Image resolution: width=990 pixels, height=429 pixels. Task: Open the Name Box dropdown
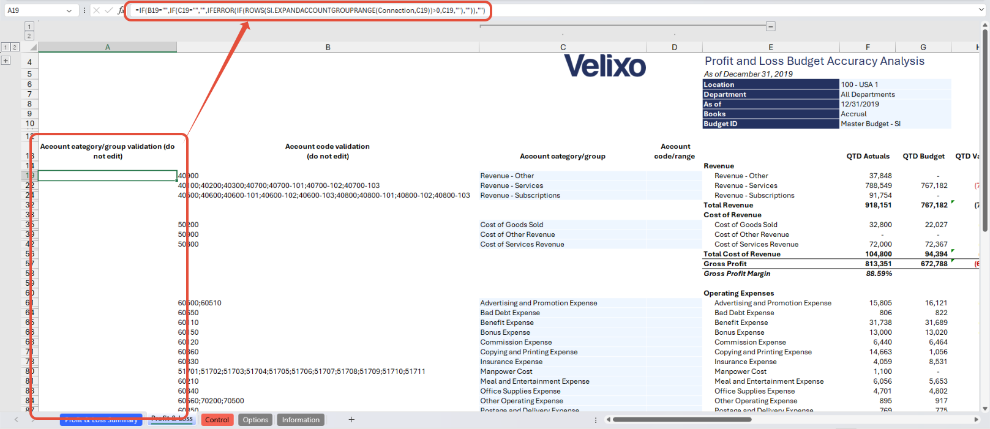[x=69, y=10]
